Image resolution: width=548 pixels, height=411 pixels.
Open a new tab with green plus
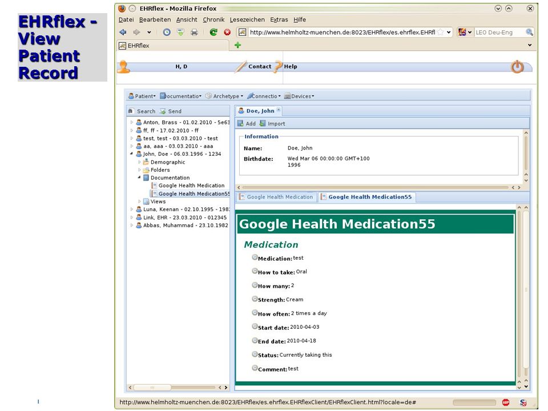pyautogui.click(x=237, y=45)
